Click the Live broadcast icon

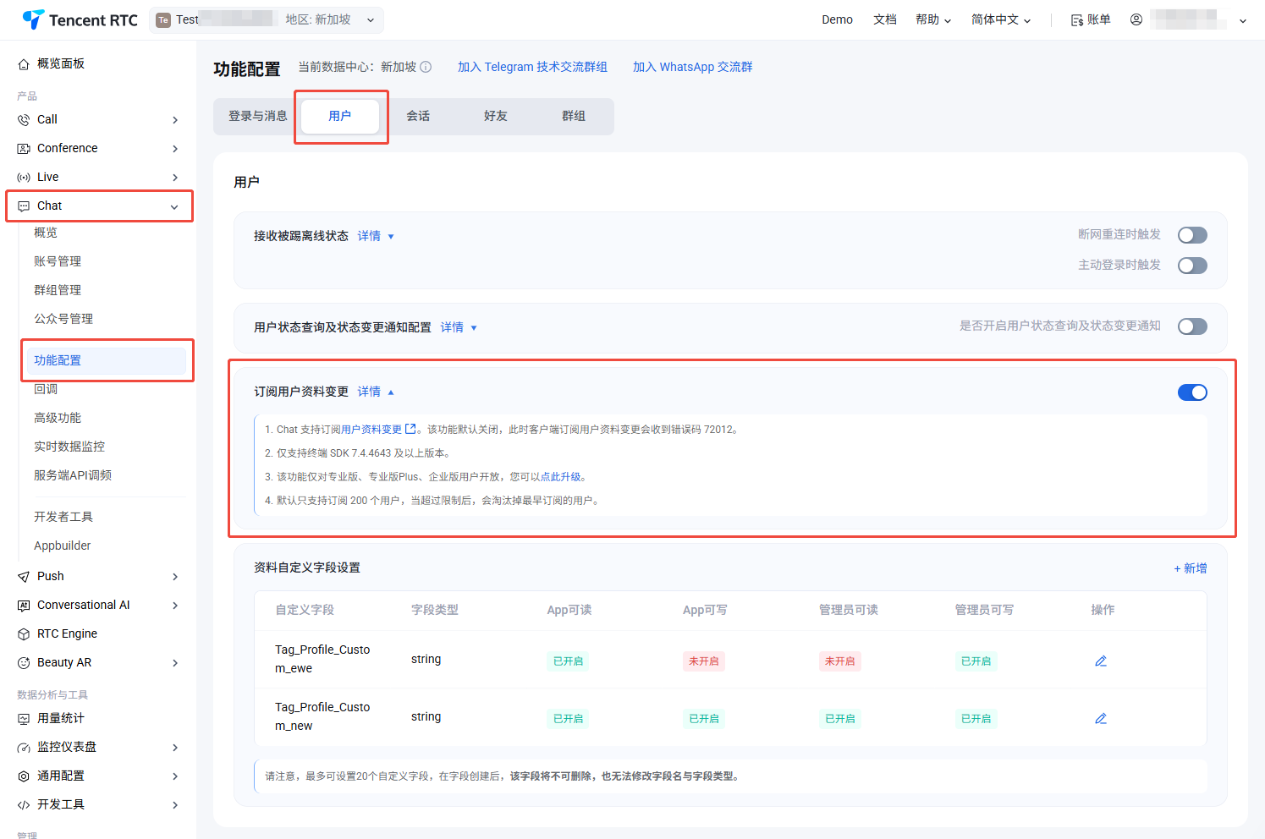point(24,178)
